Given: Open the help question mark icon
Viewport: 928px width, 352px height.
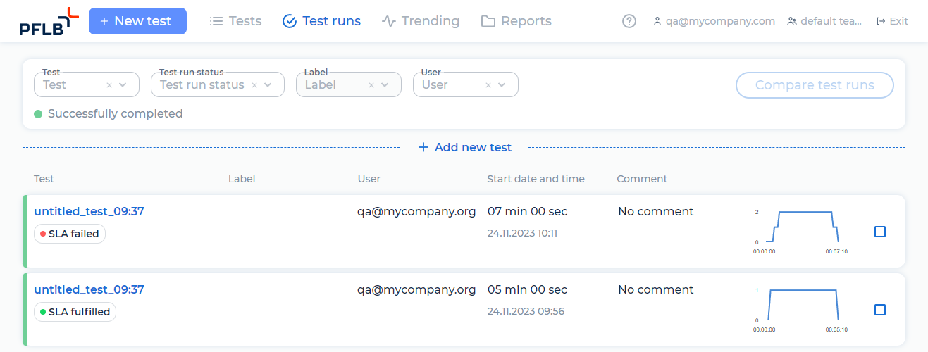Looking at the screenshot, I should 629,21.
